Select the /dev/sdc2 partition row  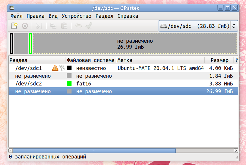pyautogui.click(x=123, y=83)
